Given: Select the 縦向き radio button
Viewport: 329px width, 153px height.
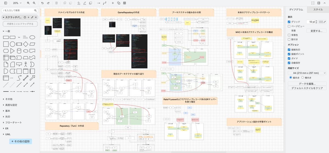Looking at the screenshot, I should point(291,78).
